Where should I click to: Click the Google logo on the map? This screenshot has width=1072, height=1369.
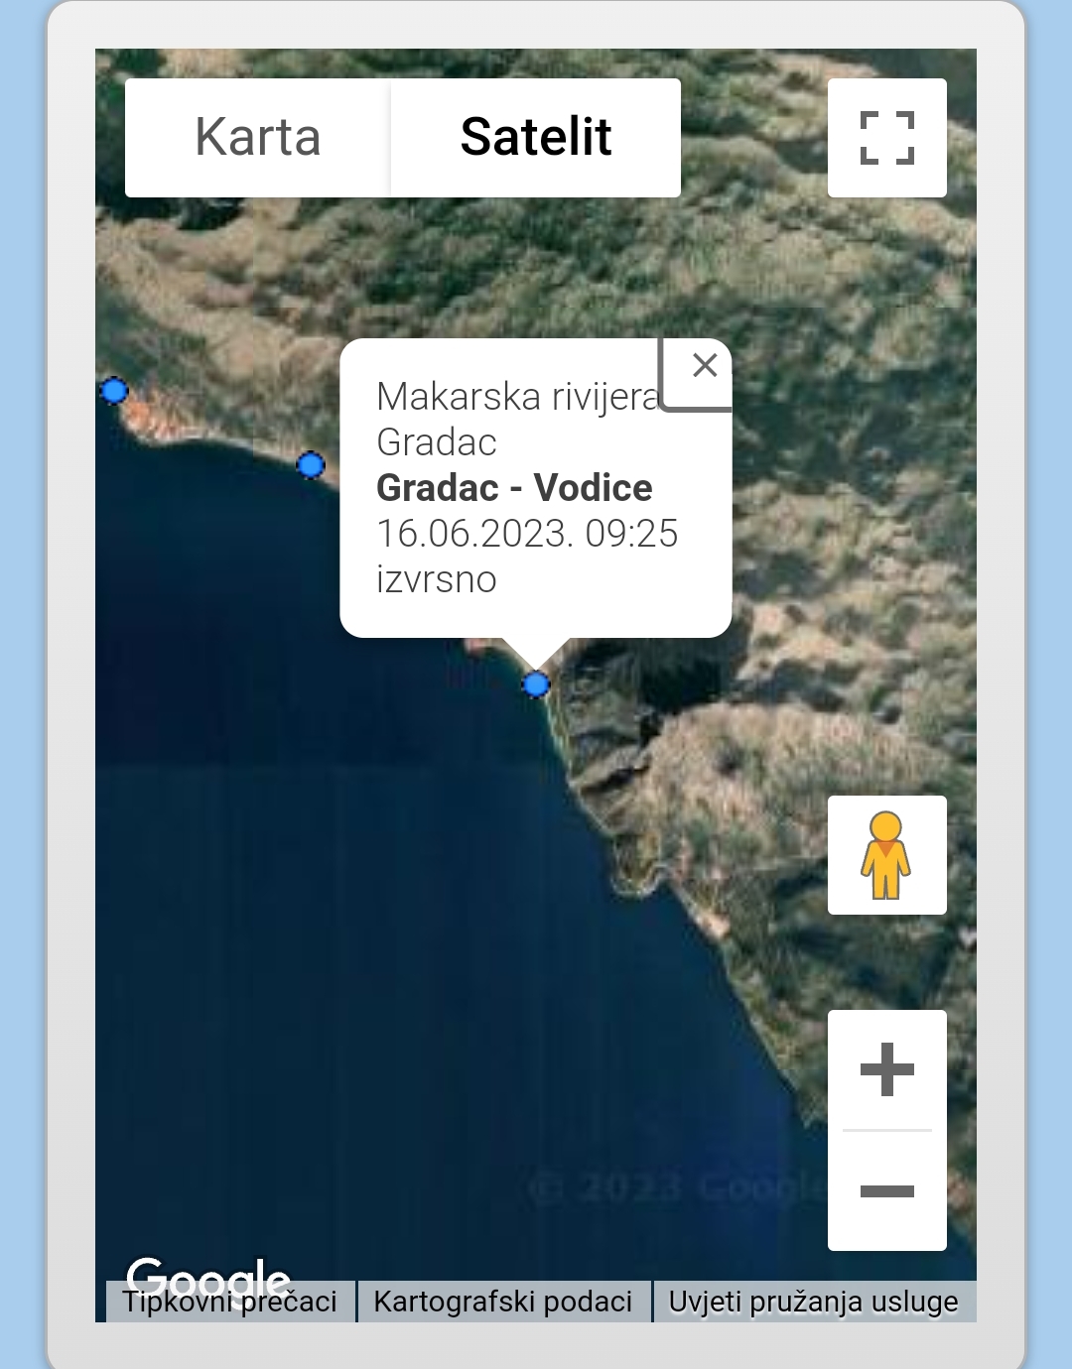point(208,1276)
